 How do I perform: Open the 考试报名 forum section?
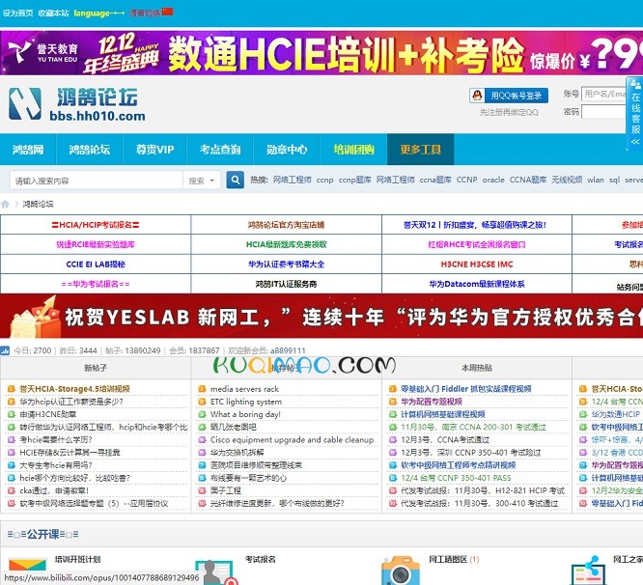coord(260,559)
